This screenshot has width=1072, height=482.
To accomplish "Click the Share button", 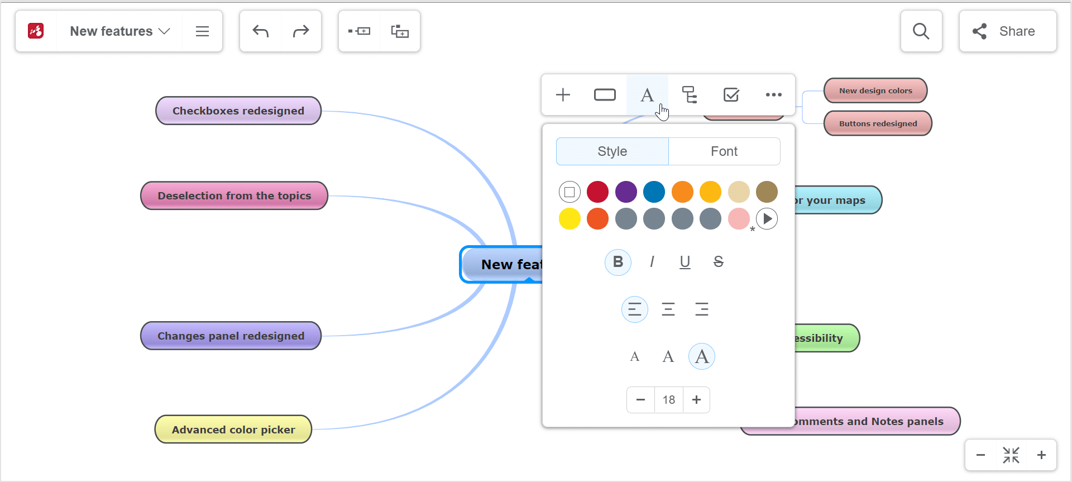I will pyautogui.click(x=1007, y=31).
